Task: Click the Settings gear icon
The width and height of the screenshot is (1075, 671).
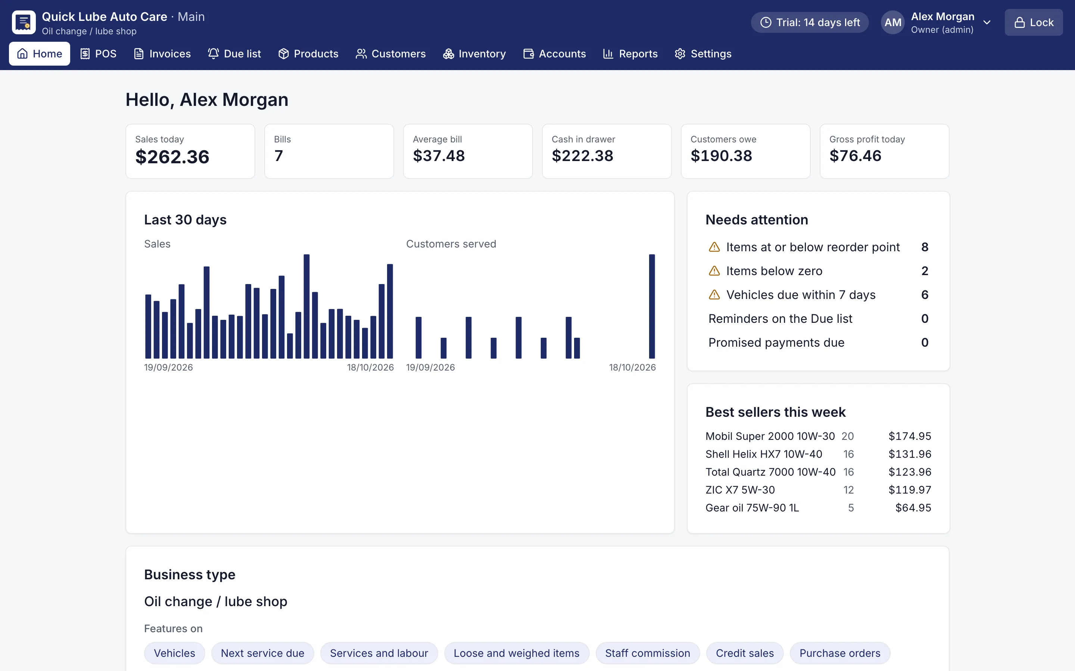Action: [x=680, y=54]
